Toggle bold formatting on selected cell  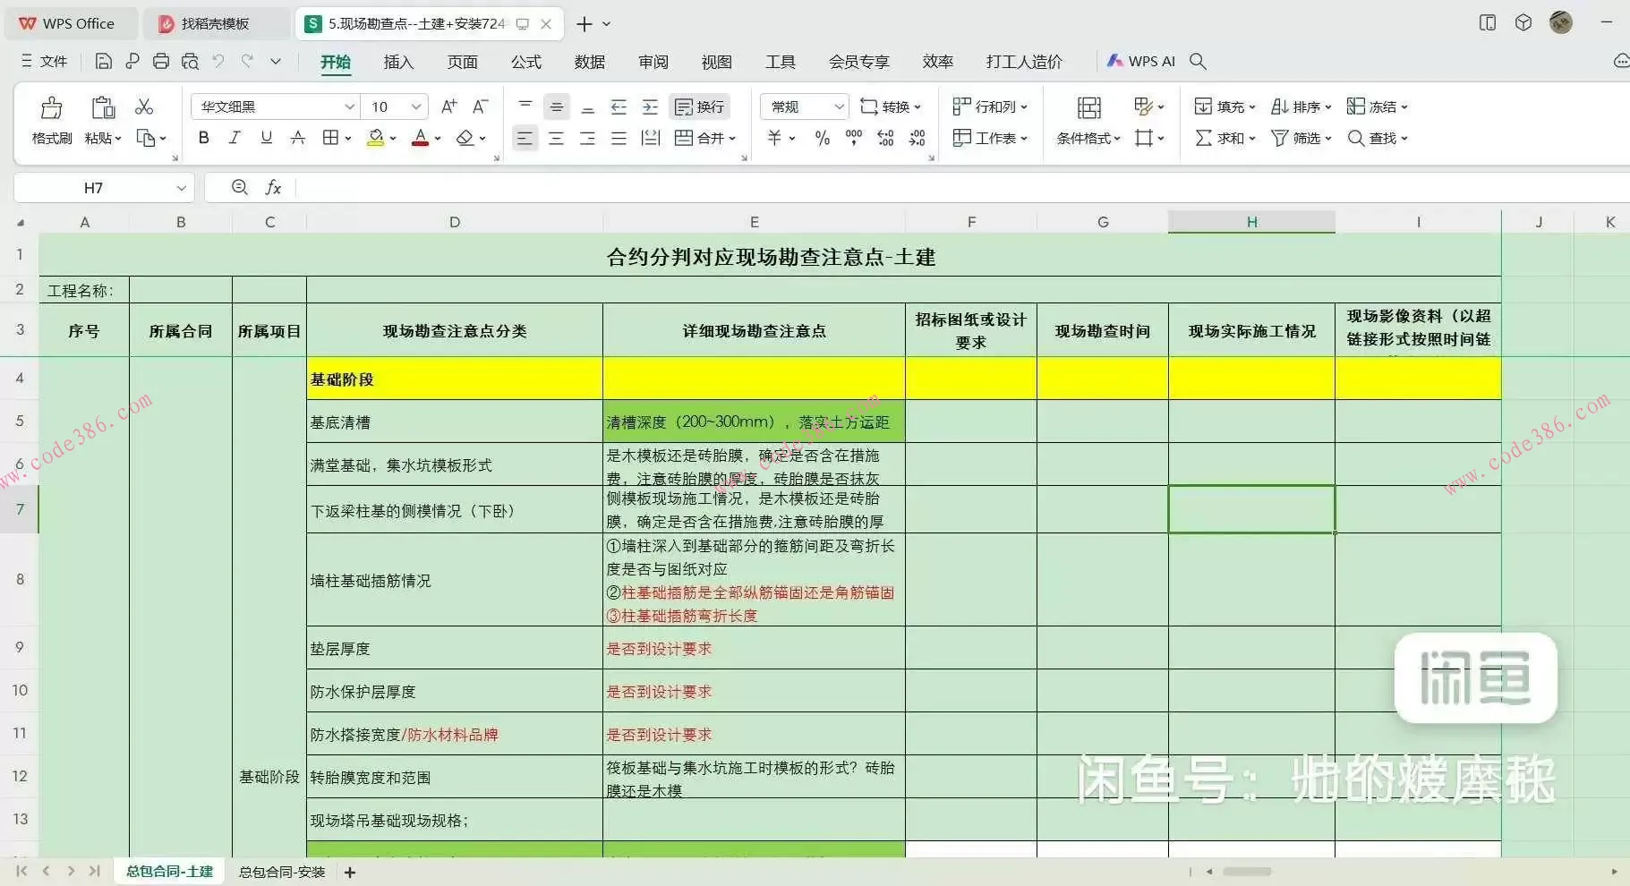(203, 137)
